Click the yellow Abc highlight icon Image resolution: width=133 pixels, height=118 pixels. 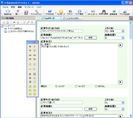coord(30,69)
